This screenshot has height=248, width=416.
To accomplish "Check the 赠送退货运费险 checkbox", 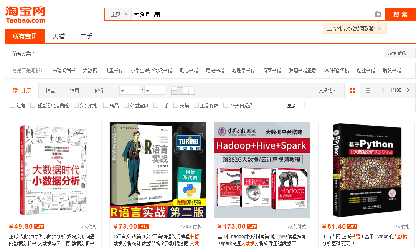I will click(x=33, y=106).
